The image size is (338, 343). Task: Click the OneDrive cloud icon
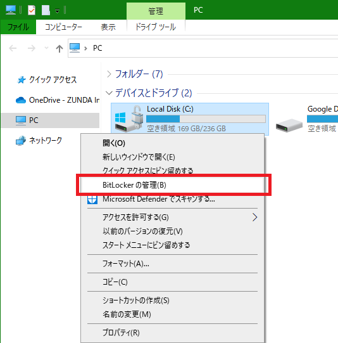[x=21, y=100]
